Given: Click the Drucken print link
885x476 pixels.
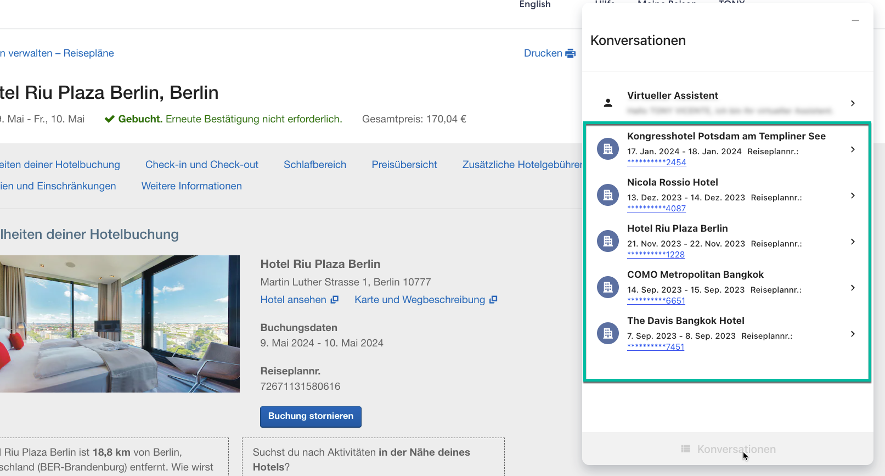Looking at the screenshot, I should [x=549, y=53].
